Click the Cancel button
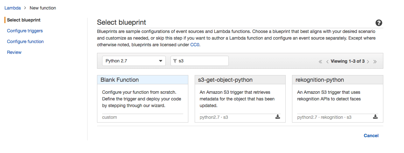The height and width of the screenshot is (153, 404). pos(371,136)
